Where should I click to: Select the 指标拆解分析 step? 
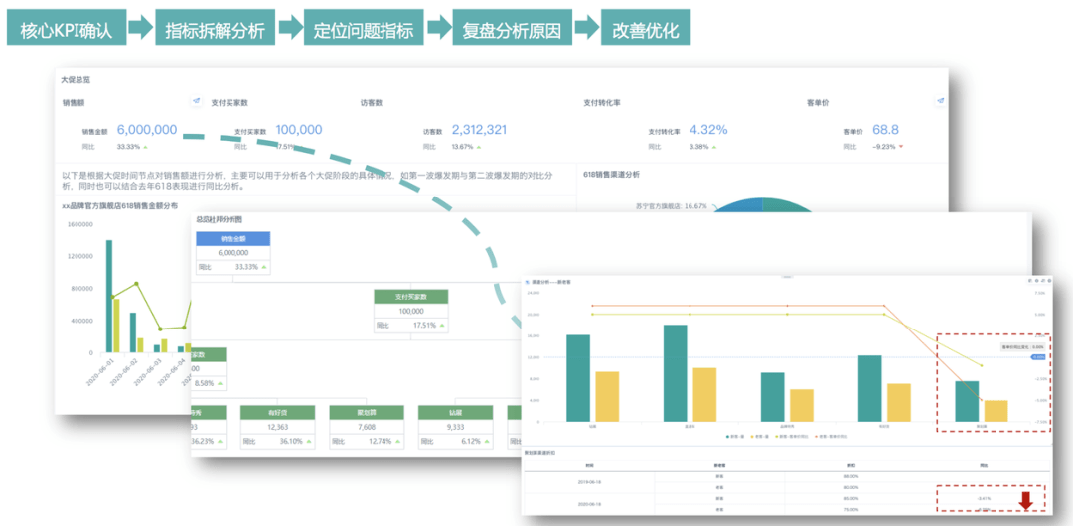[215, 30]
